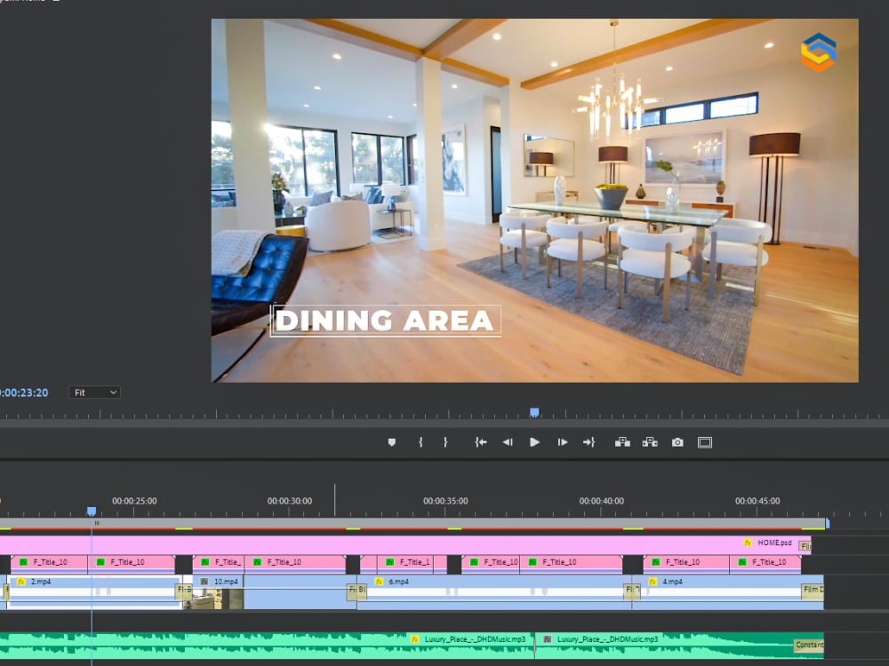Select the 'F_Title_' clip above 10.mp4
This screenshot has width=889, height=666.
pos(219,563)
